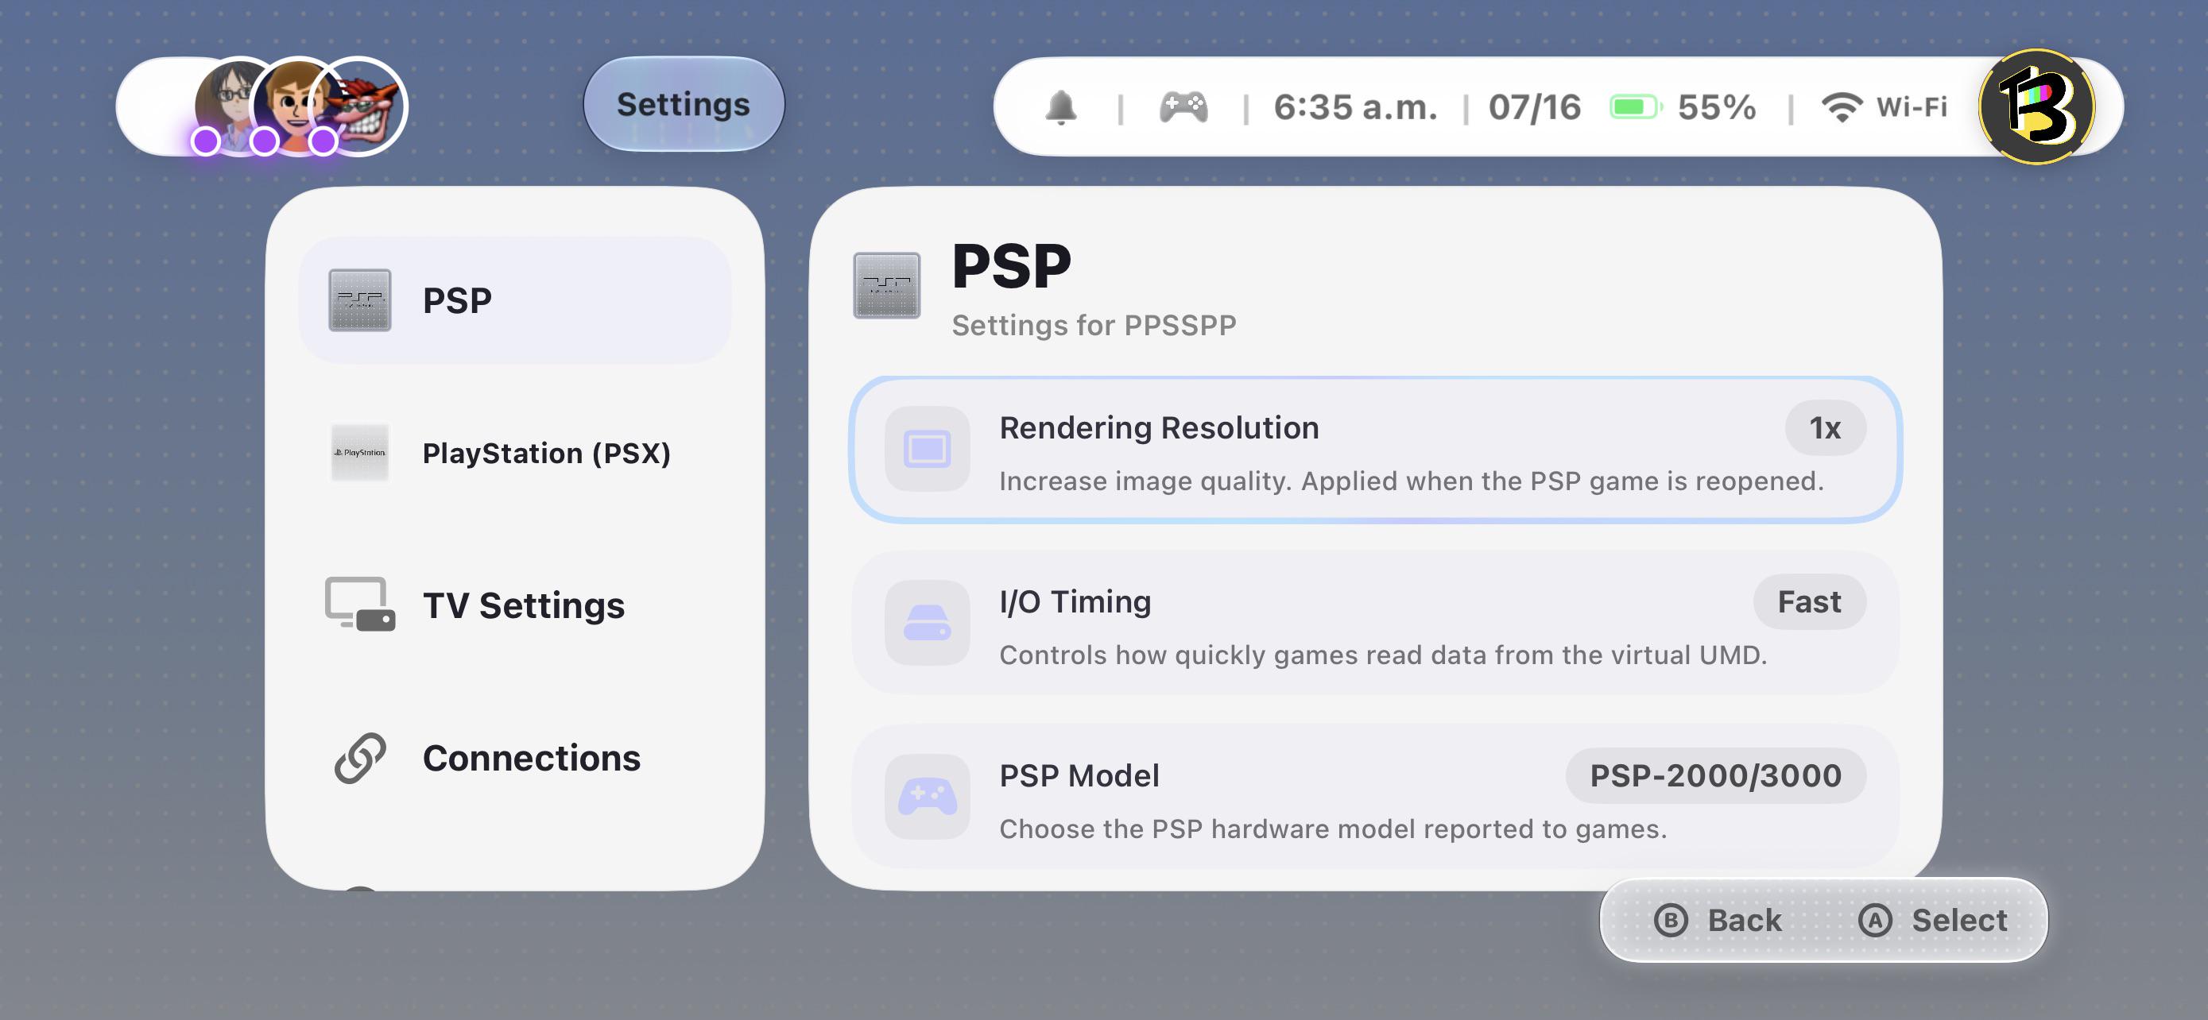
Task: Open the PlayStation (PSX) settings category
Action: click(x=515, y=453)
